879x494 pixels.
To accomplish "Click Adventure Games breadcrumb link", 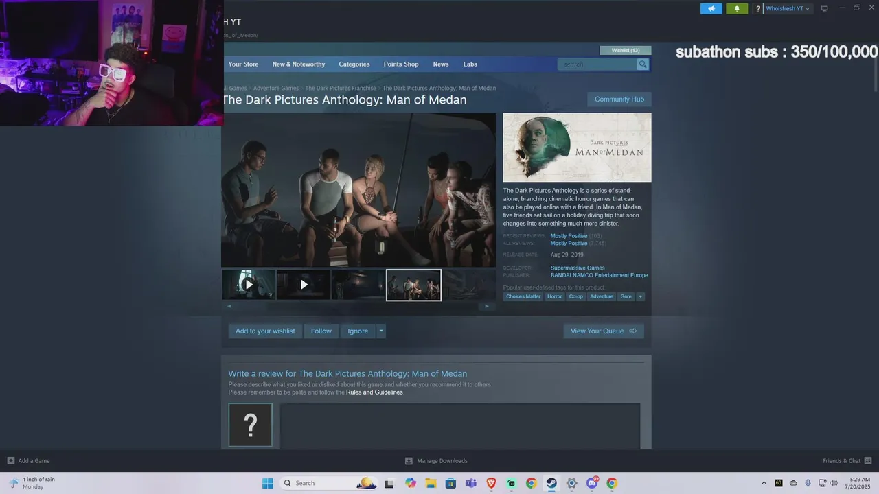I will [x=276, y=88].
